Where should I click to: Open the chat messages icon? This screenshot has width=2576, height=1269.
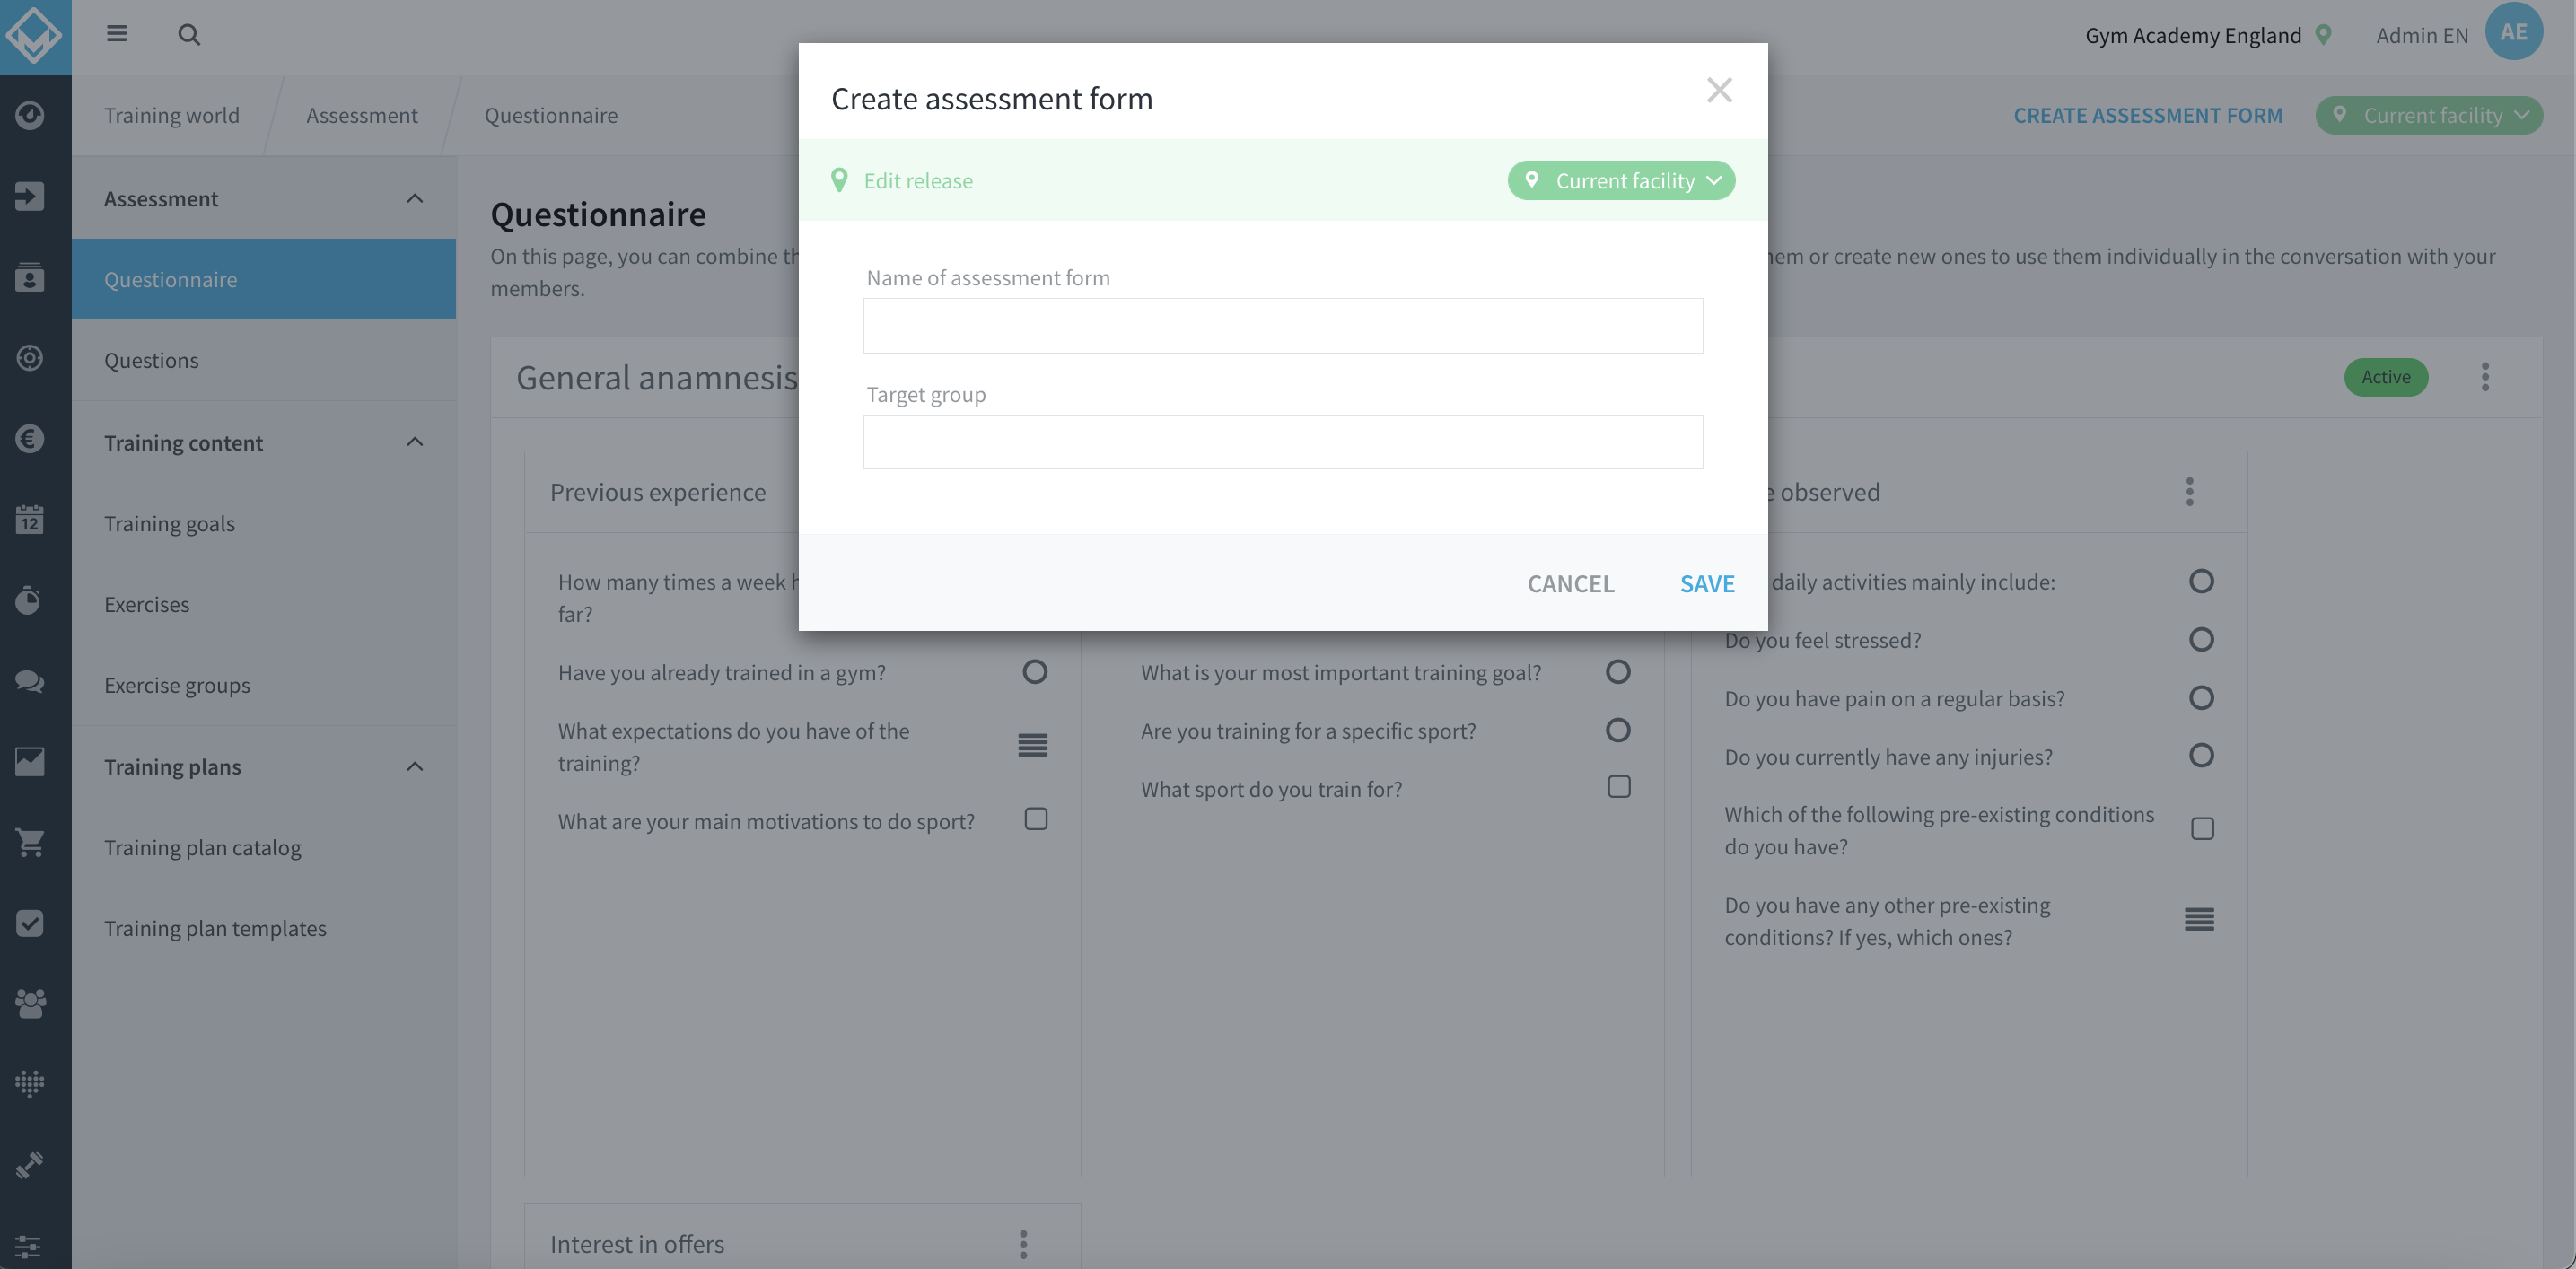[x=30, y=681]
